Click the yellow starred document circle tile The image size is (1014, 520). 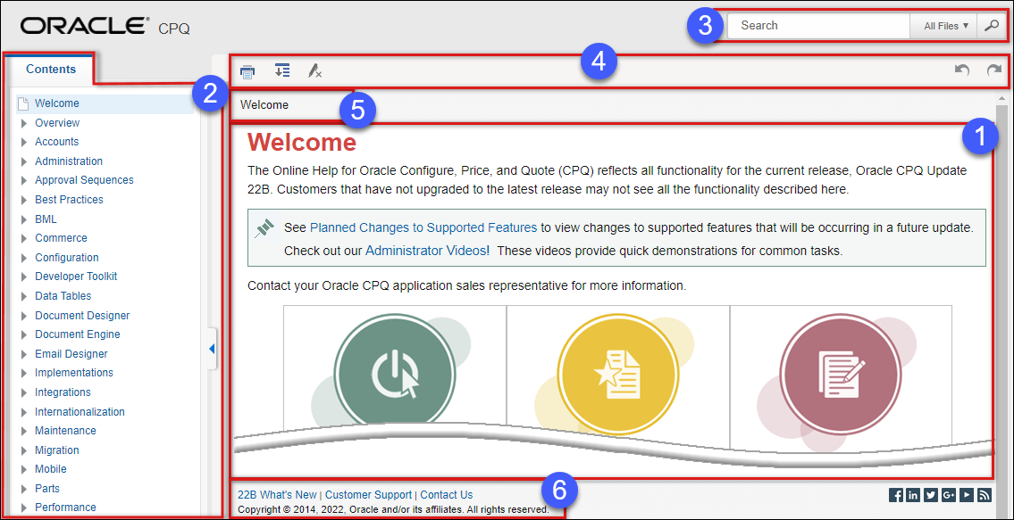pos(618,374)
